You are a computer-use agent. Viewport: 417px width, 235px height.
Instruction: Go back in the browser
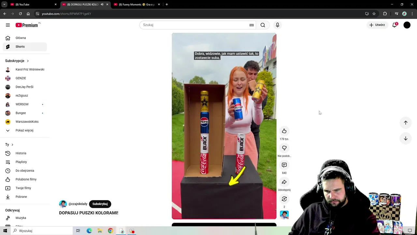coord(5,14)
